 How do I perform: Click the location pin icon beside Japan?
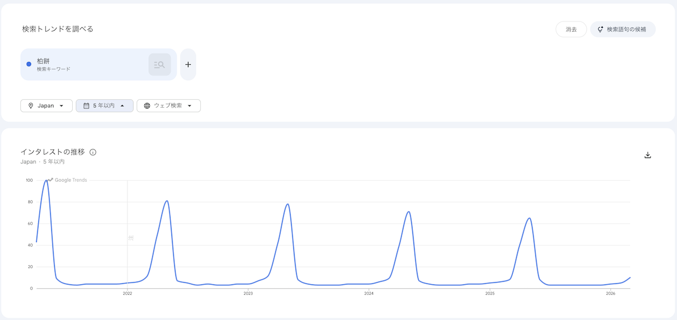tap(30, 106)
